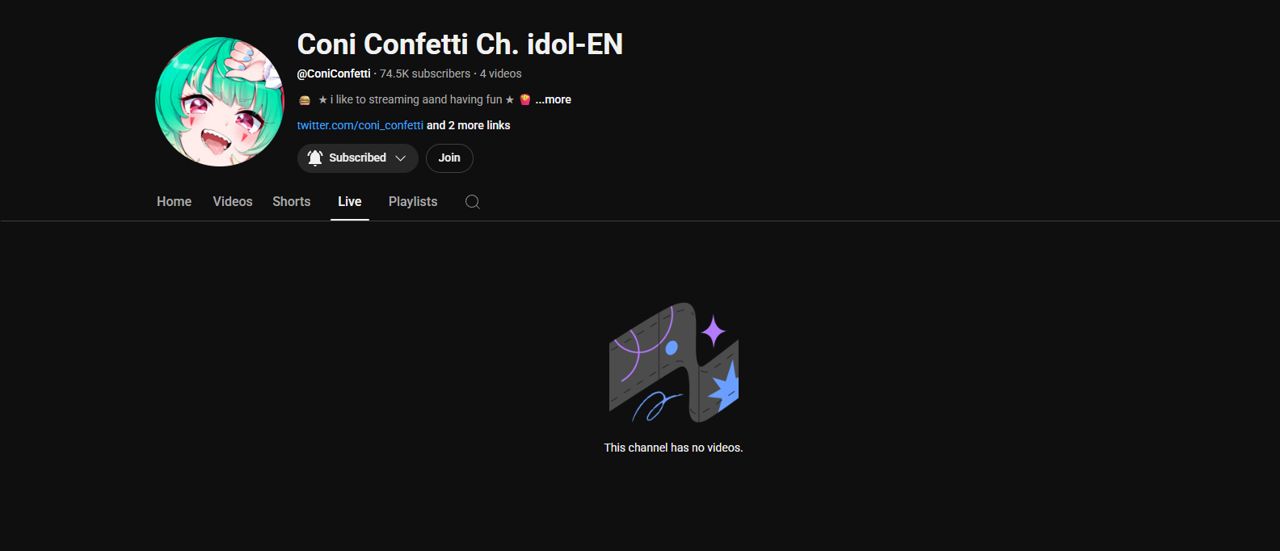Go to the Shorts tab
Image resolution: width=1280 pixels, height=551 pixels.
tap(292, 202)
